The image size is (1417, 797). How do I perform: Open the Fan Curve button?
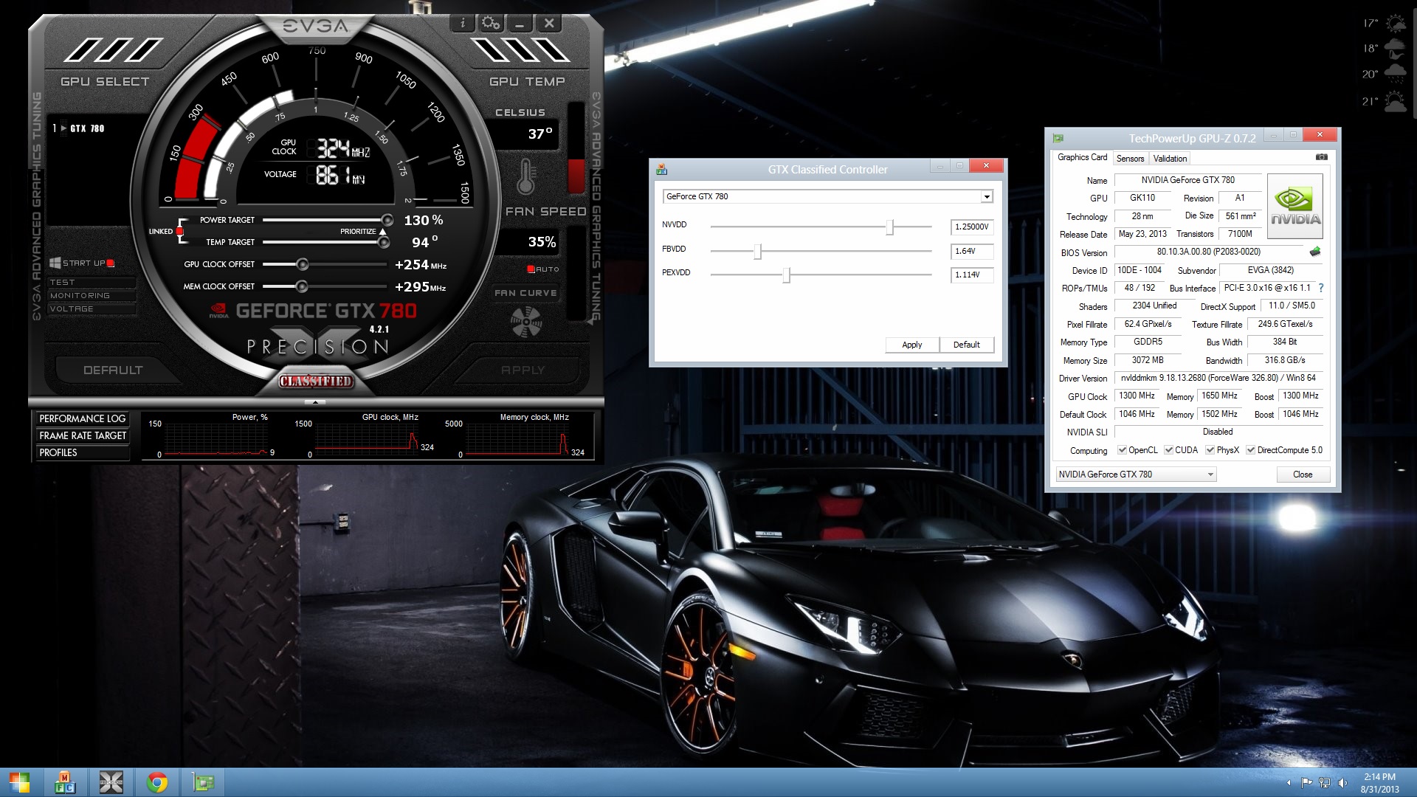pyautogui.click(x=525, y=293)
